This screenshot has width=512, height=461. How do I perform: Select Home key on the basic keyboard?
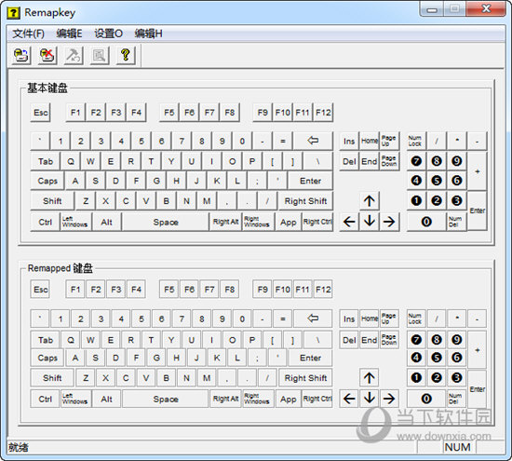(x=370, y=141)
